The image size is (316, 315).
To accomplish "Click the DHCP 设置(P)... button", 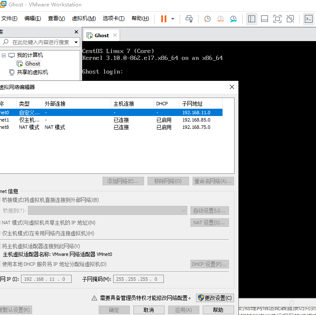I will pos(210,264).
